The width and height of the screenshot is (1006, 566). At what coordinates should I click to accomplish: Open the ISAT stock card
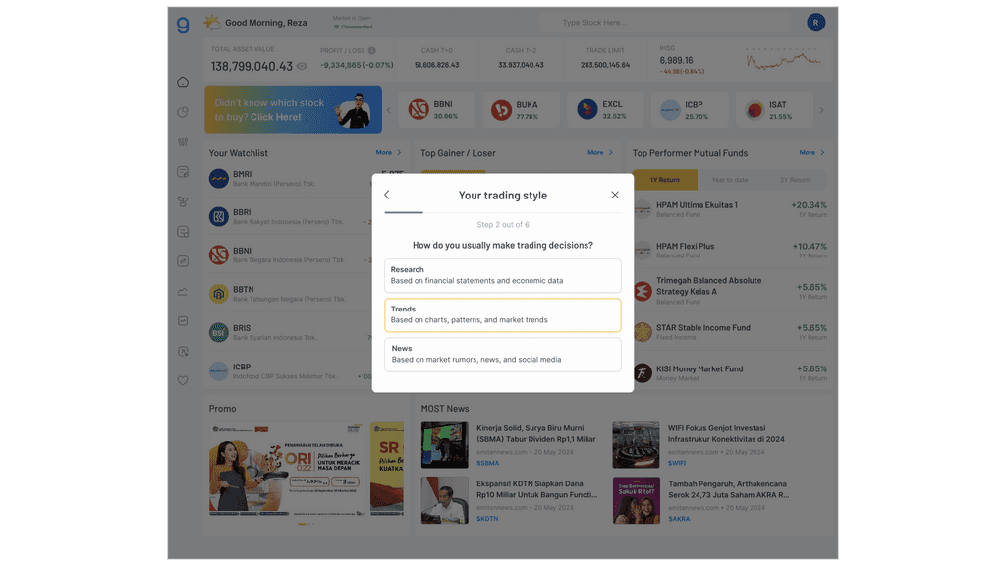(x=774, y=110)
